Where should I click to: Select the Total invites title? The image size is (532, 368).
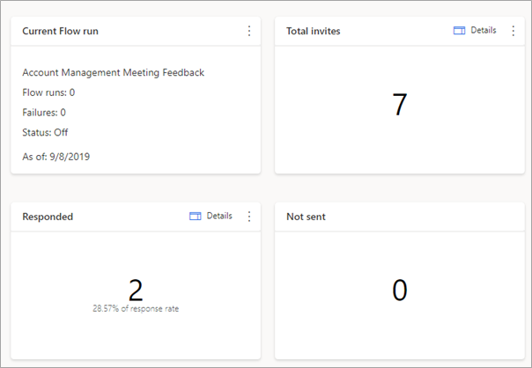(x=314, y=31)
